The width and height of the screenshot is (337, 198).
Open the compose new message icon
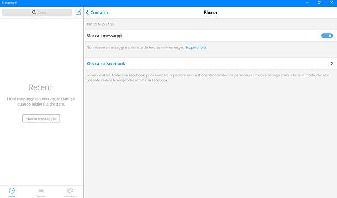tap(78, 12)
